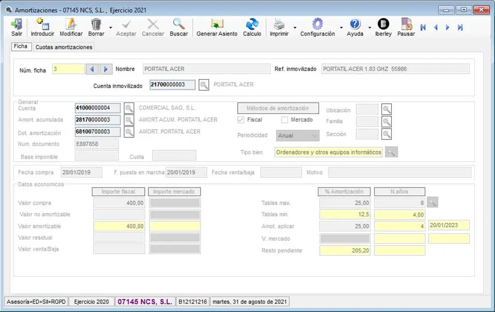Click status bar entry B12121216
Screen dimensions: 495x312
click(x=192, y=302)
